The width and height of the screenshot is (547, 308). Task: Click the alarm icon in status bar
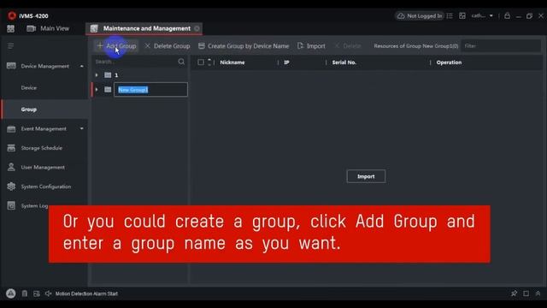(11, 293)
